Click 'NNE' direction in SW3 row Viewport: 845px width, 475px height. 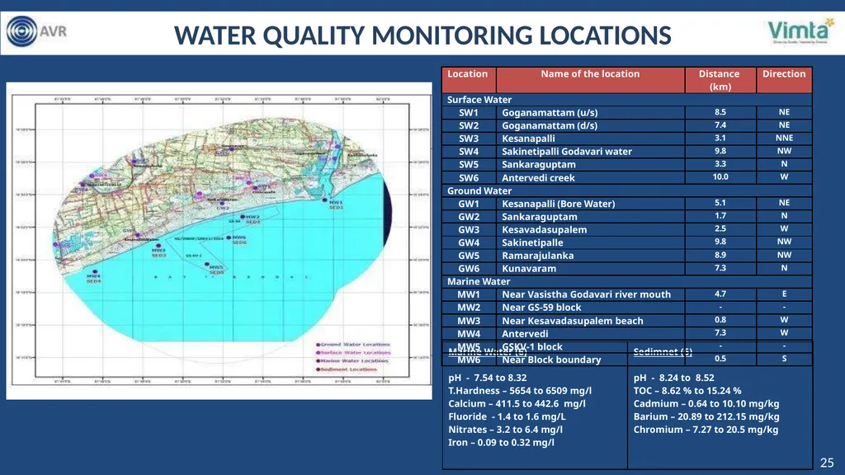(784, 138)
